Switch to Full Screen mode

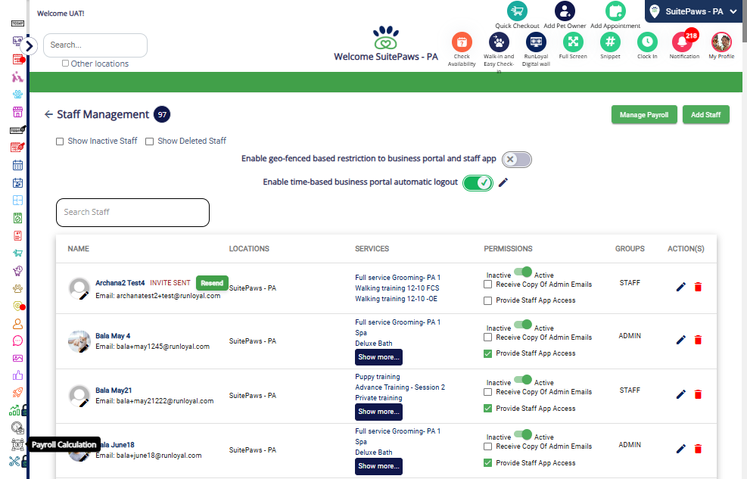click(573, 42)
